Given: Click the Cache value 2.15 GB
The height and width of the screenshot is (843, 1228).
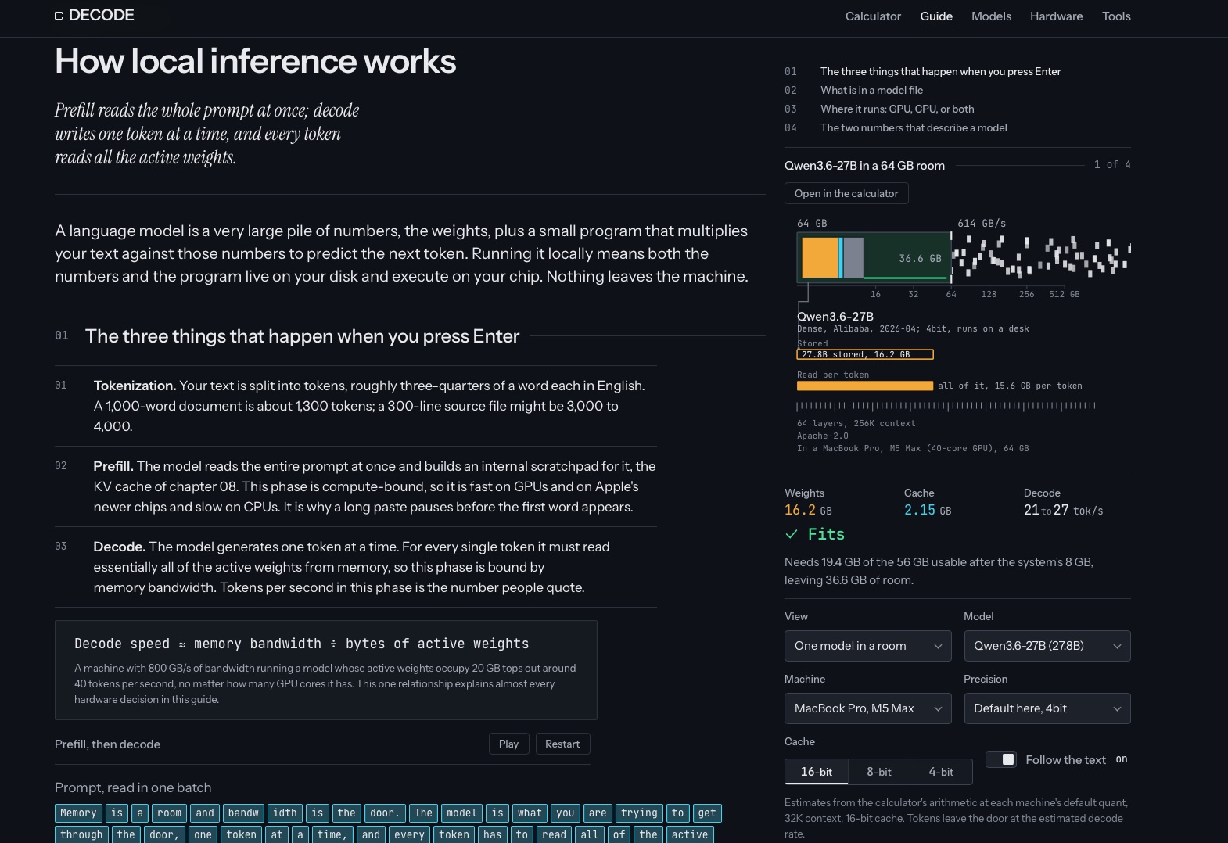Looking at the screenshot, I should coord(928,510).
